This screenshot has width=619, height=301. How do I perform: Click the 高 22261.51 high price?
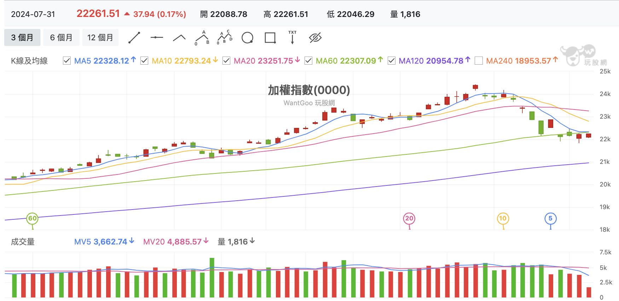[x=286, y=14]
